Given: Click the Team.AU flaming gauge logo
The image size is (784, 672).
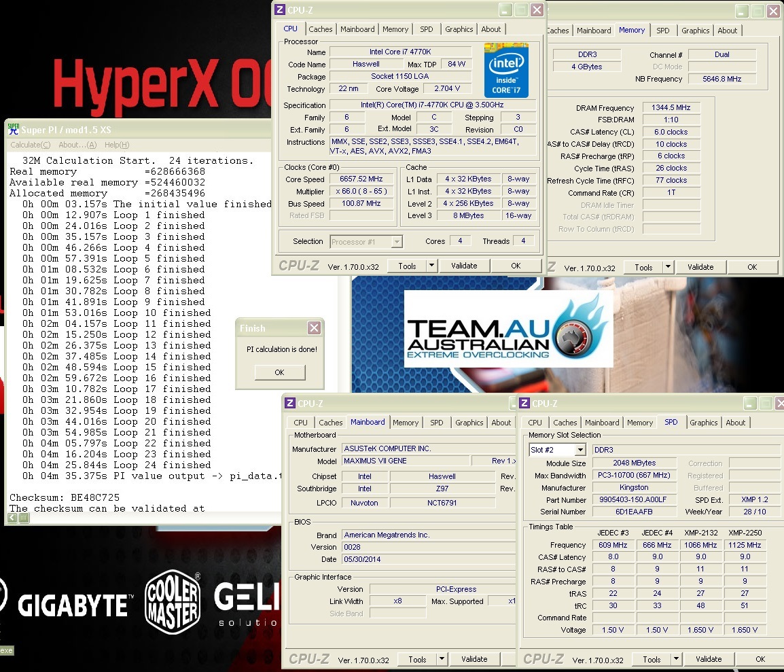Looking at the screenshot, I should coord(580,328).
